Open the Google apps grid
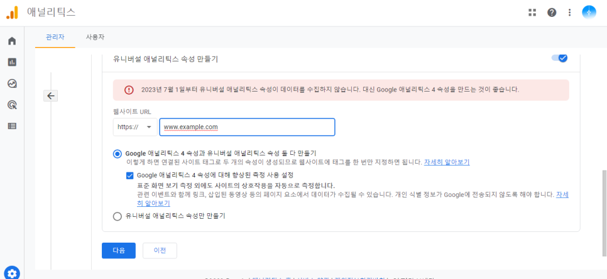The image size is (607, 279). coord(532,13)
